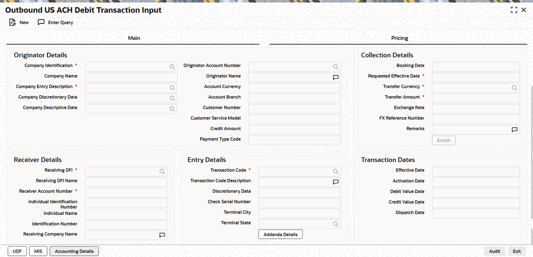Open Company Entry Description search lookup
The width and height of the screenshot is (533, 257).
coord(172,88)
